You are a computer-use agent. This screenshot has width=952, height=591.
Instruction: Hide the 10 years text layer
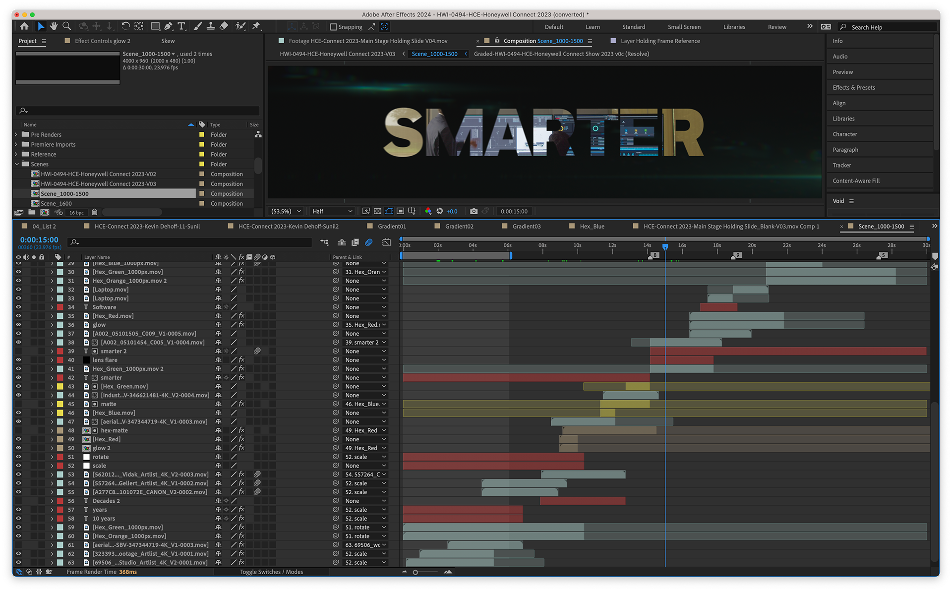18,519
